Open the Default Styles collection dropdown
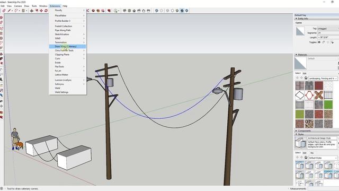339x191 pixels. pyautogui.click(x=323, y=158)
